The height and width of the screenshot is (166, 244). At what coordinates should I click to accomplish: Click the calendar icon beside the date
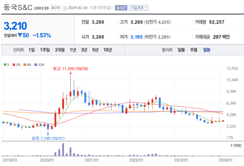pyautogui.click(x=65, y=8)
